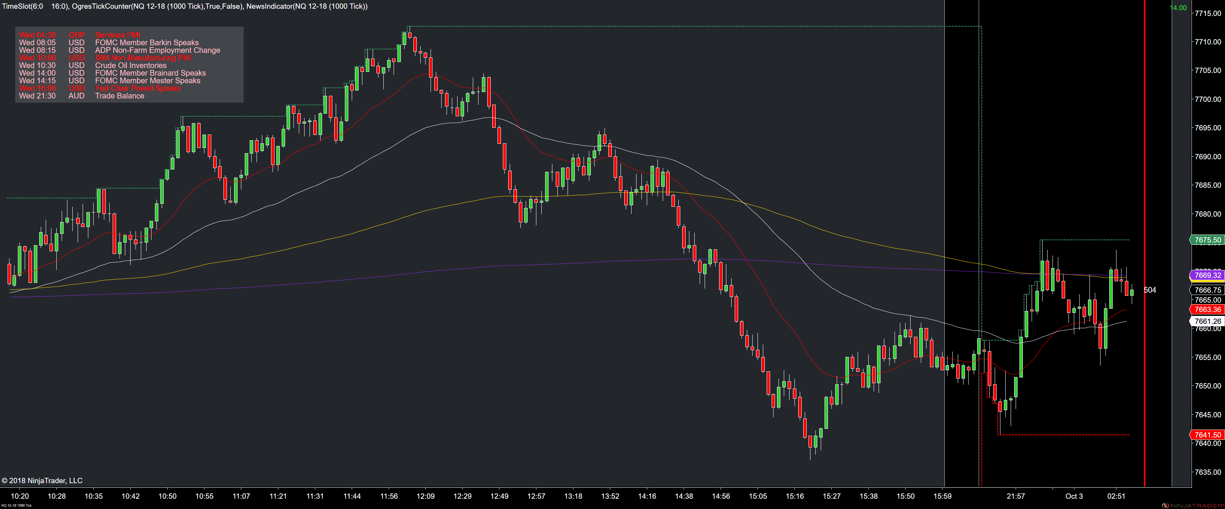
Task: Click the 7715.00 price axis label
Action: [1207, 13]
